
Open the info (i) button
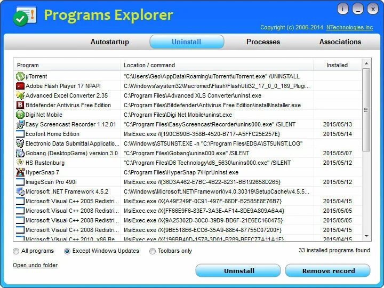[x=343, y=9]
